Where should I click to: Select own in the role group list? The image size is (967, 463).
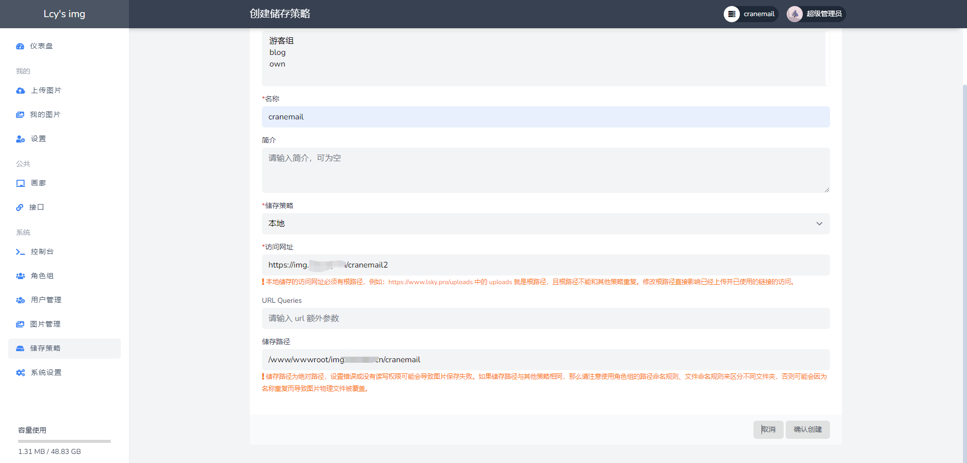pos(278,64)
